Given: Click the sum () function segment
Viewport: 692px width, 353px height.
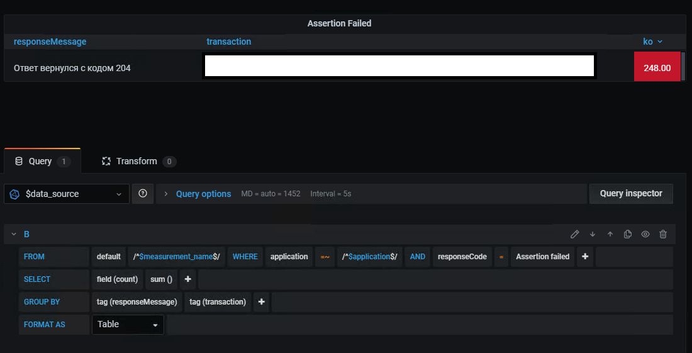Looking at the screenshot, I should (x=161, y=279).
